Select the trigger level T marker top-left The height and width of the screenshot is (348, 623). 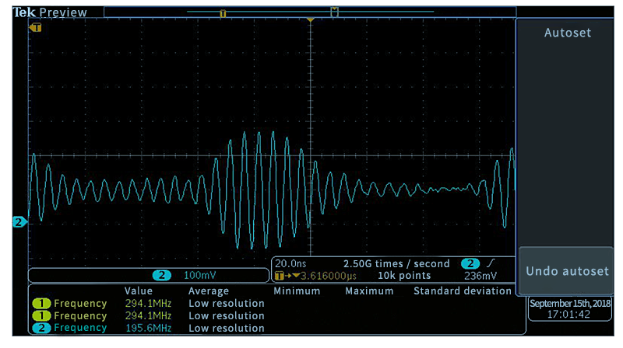pyautogui.click(x=36, y=27)
